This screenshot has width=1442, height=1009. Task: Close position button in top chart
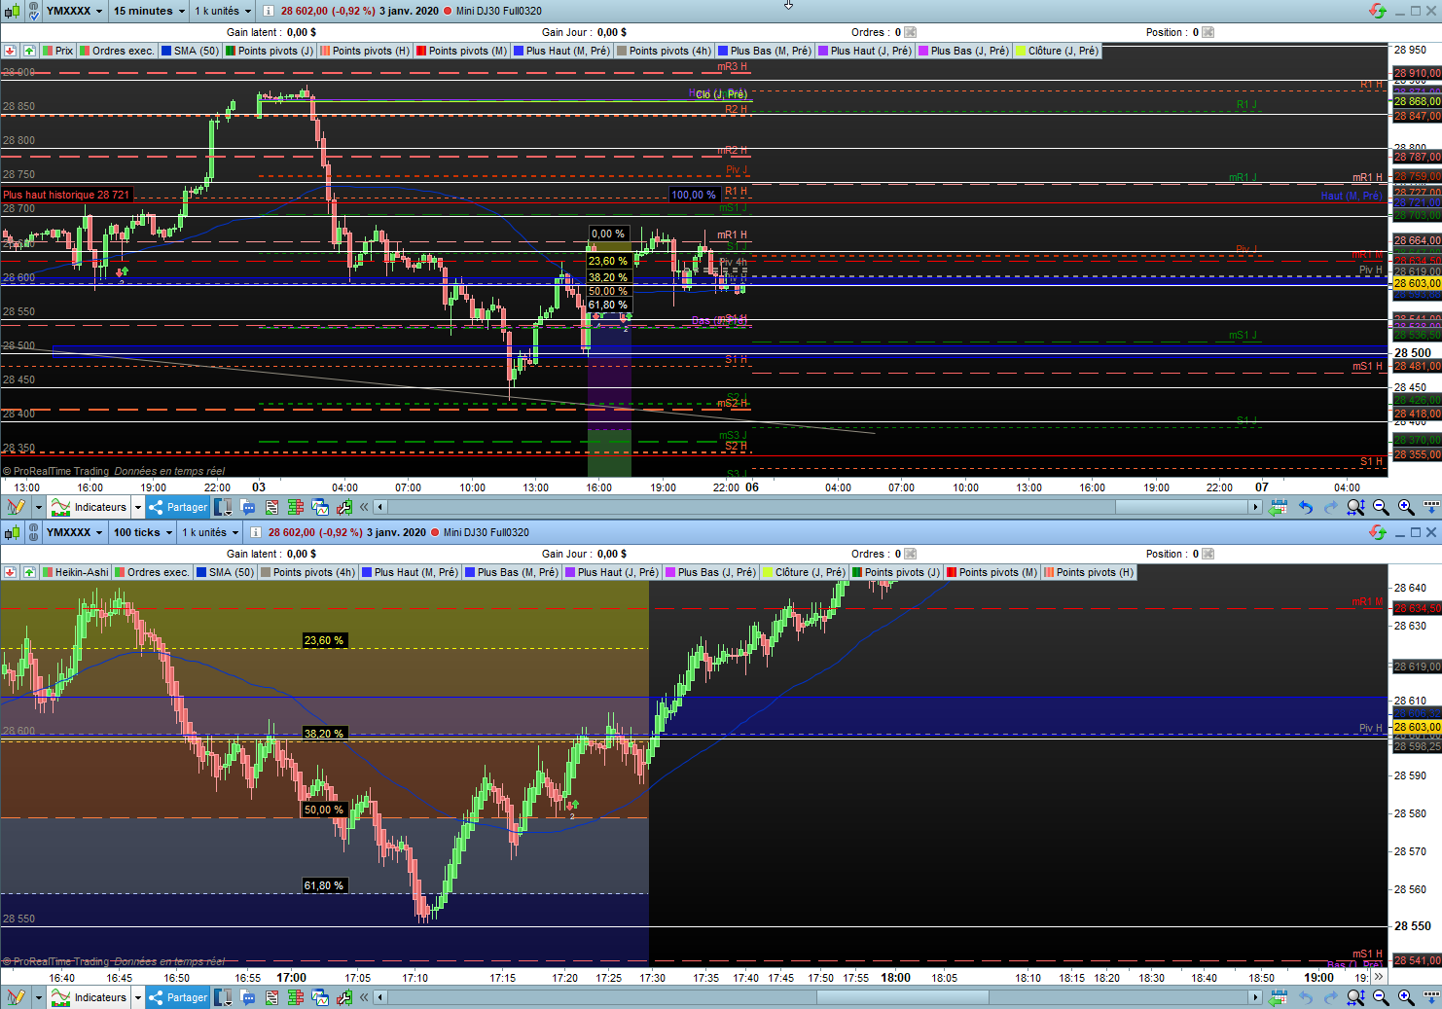click(x=1208, y=32)
